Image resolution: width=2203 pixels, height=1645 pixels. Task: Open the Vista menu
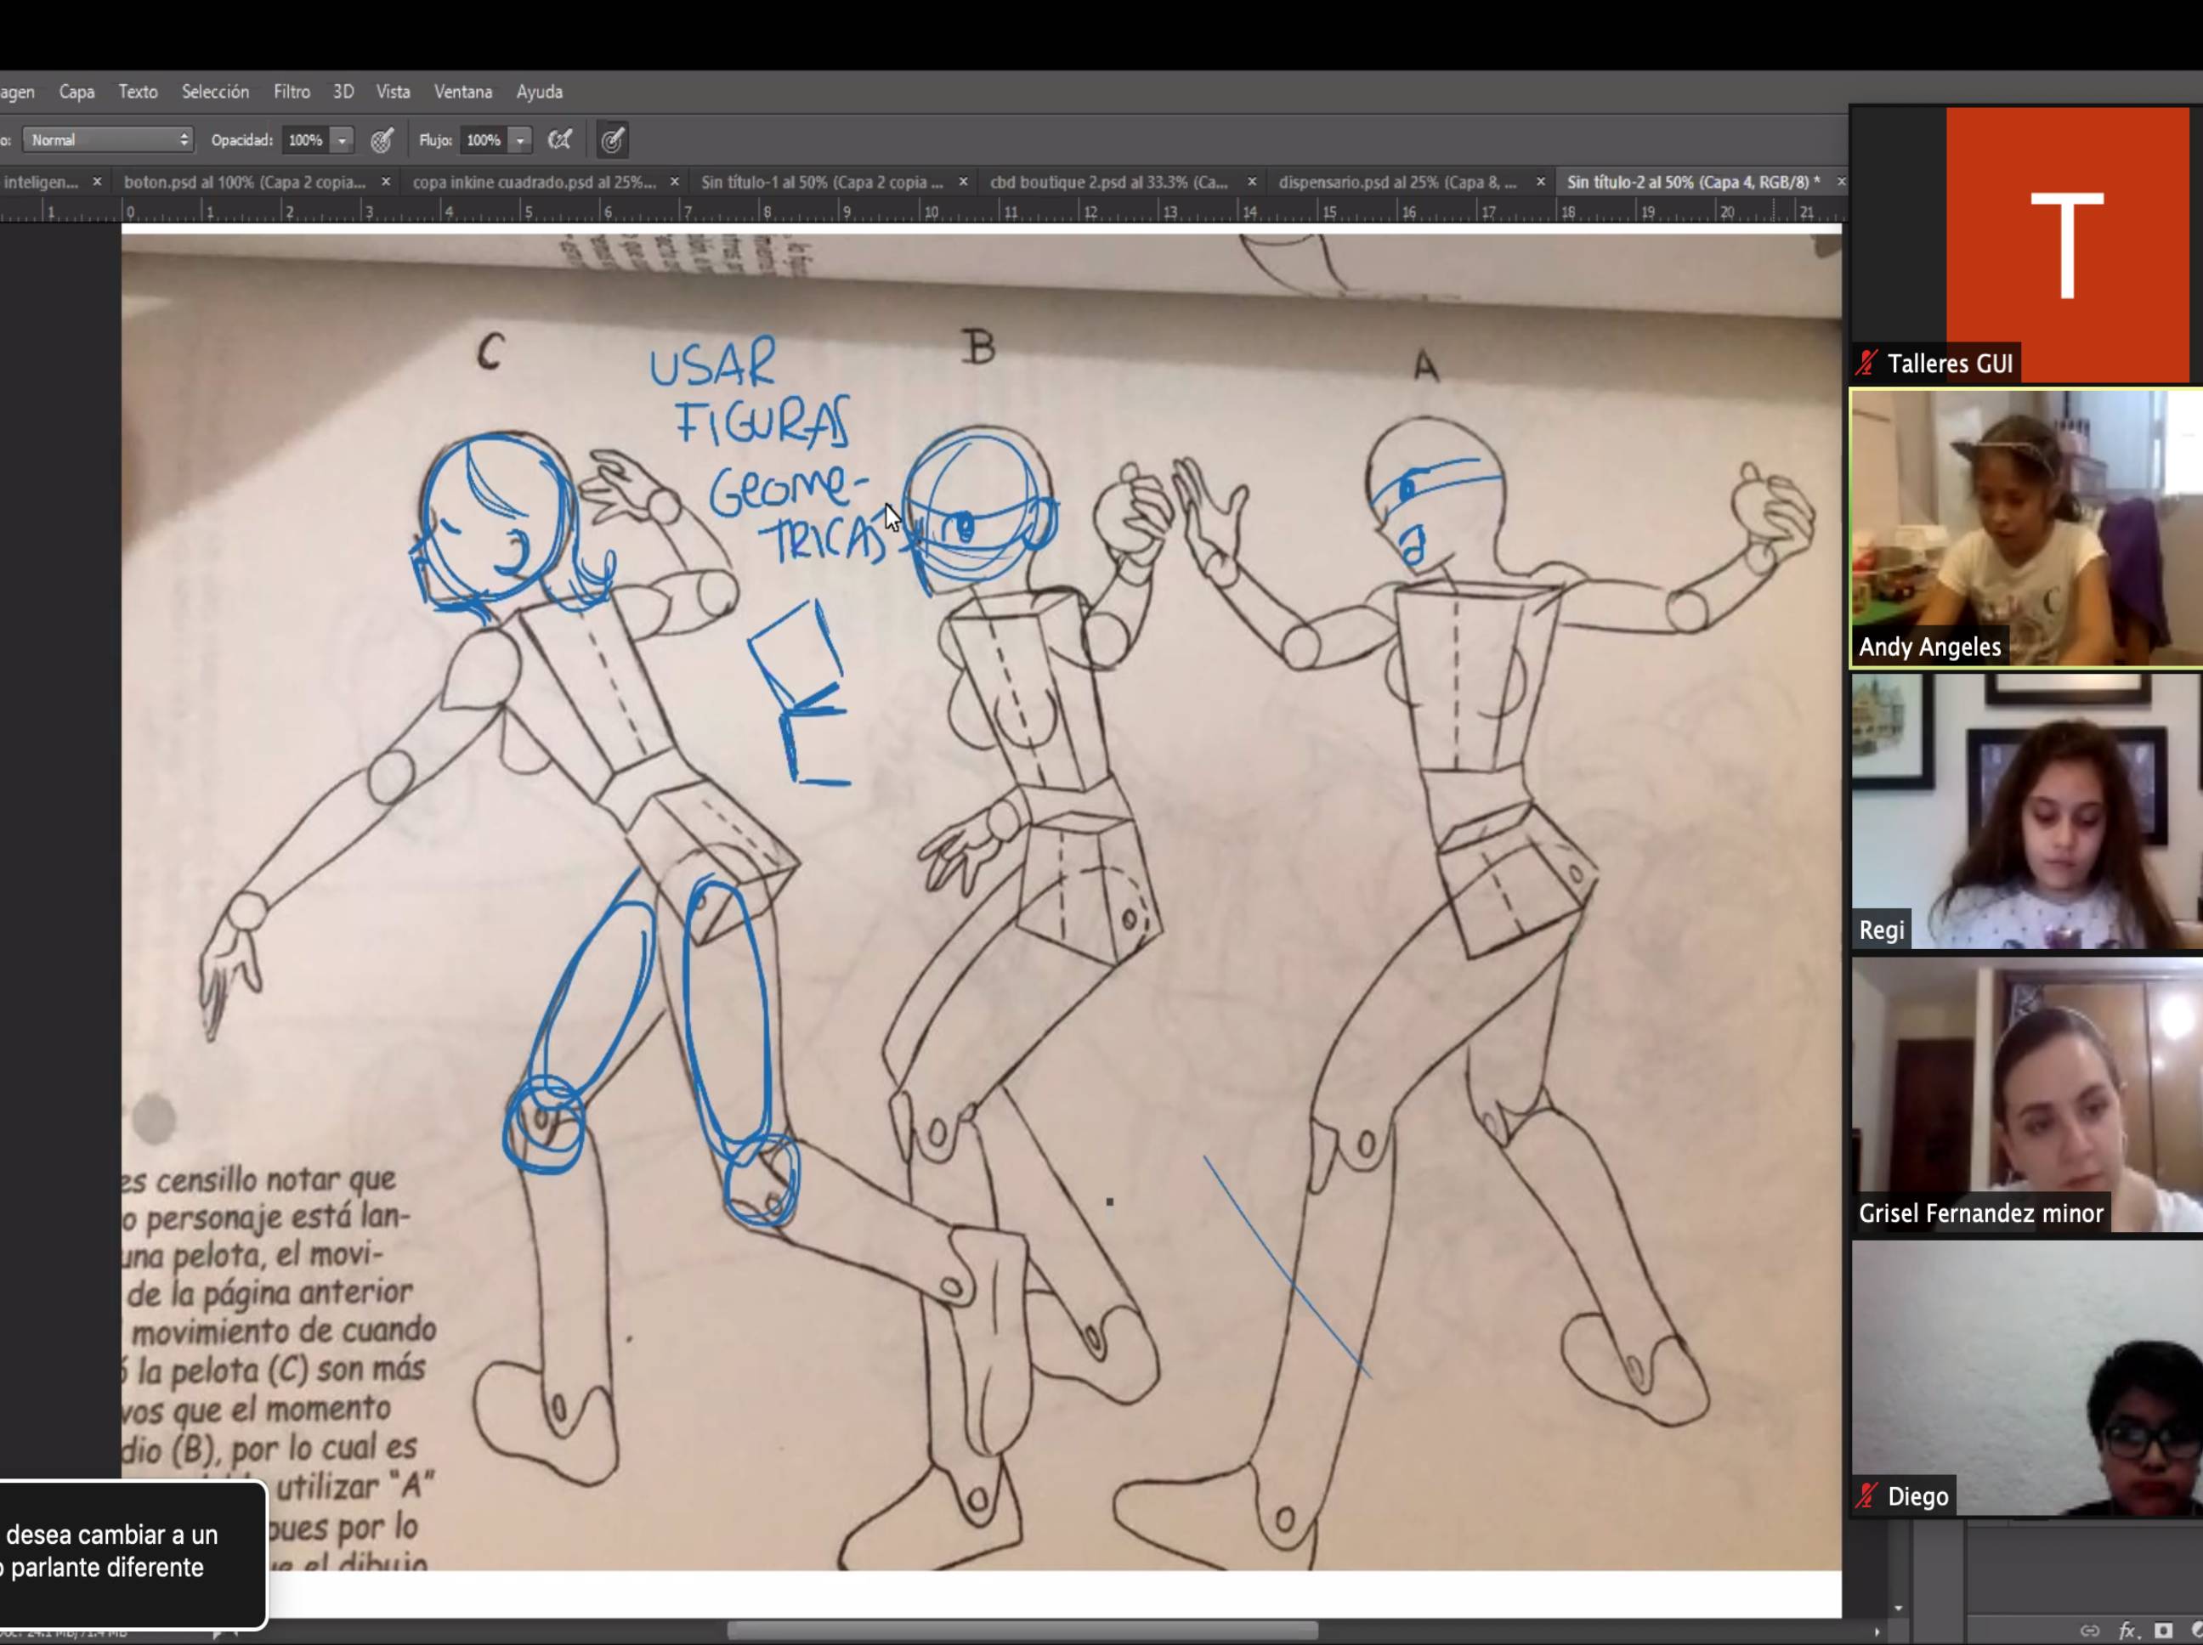[x=394, y=92]
